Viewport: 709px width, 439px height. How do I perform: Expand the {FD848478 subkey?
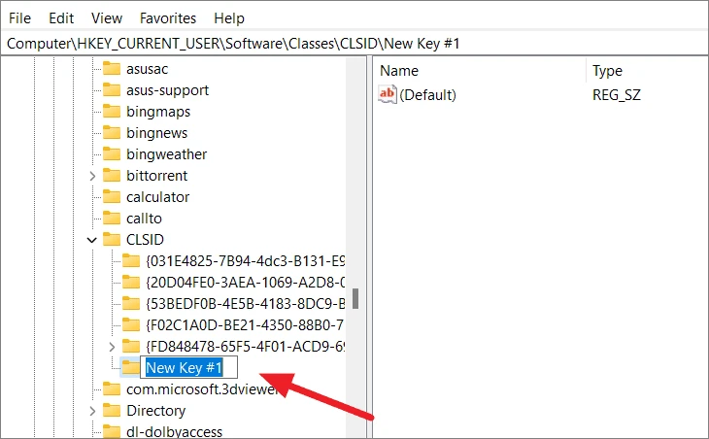[112, 347]
